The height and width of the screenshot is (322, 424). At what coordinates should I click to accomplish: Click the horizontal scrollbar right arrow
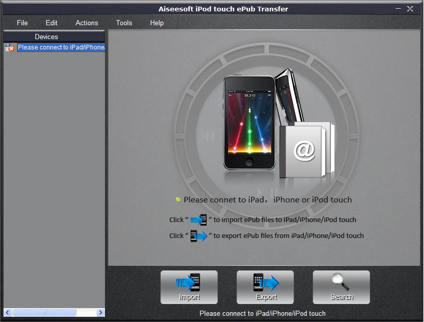pos(101,312)
